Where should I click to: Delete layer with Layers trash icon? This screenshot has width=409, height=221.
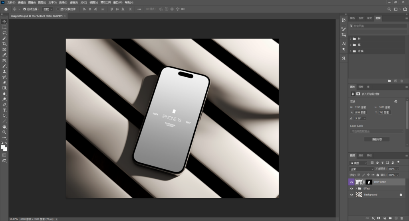pos(402,218)
